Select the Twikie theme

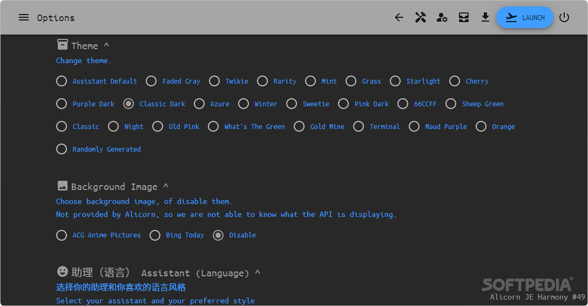coord(214,81)
